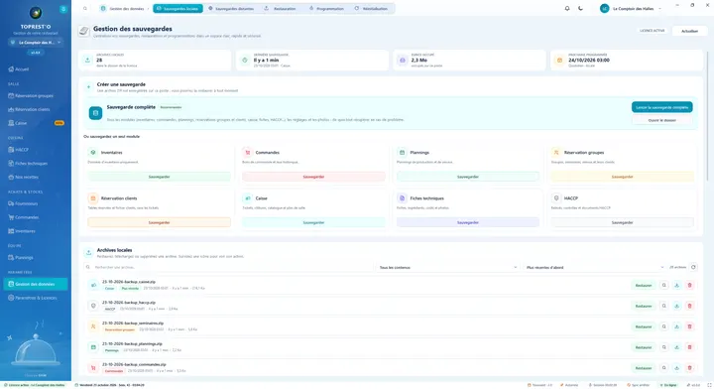Save the Inventaires module
Screen dimensions: 714x389
coord(159,177)
